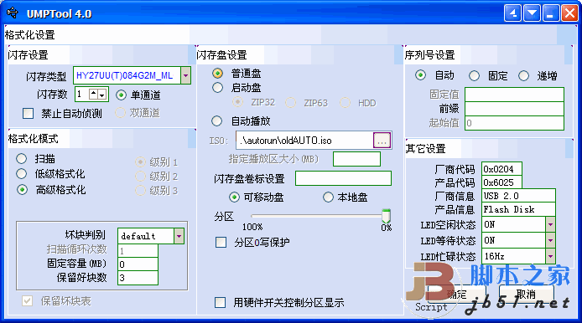Click the up-arrow title bar button
582x323 pixels.
[512, 13]
